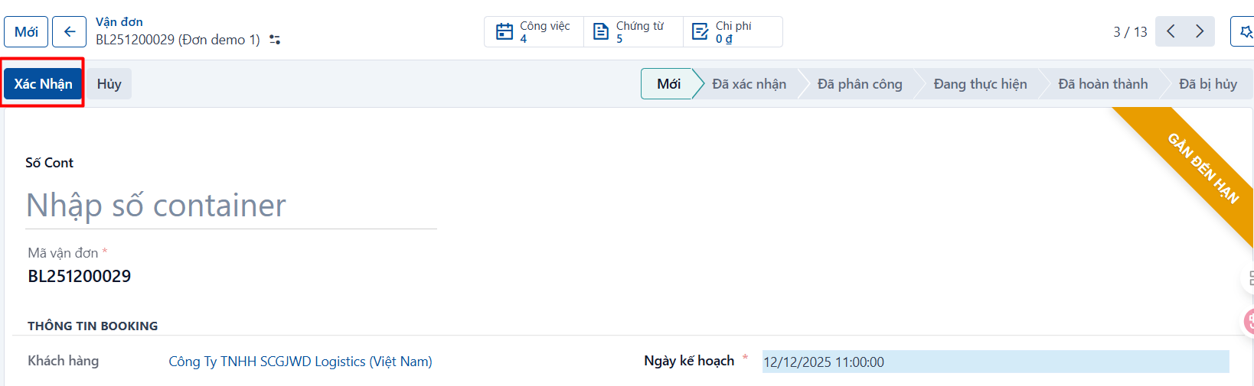The height and width of the screenshot is (386, 1254).
Task: Go to next record arrow
Action: 1200,31
